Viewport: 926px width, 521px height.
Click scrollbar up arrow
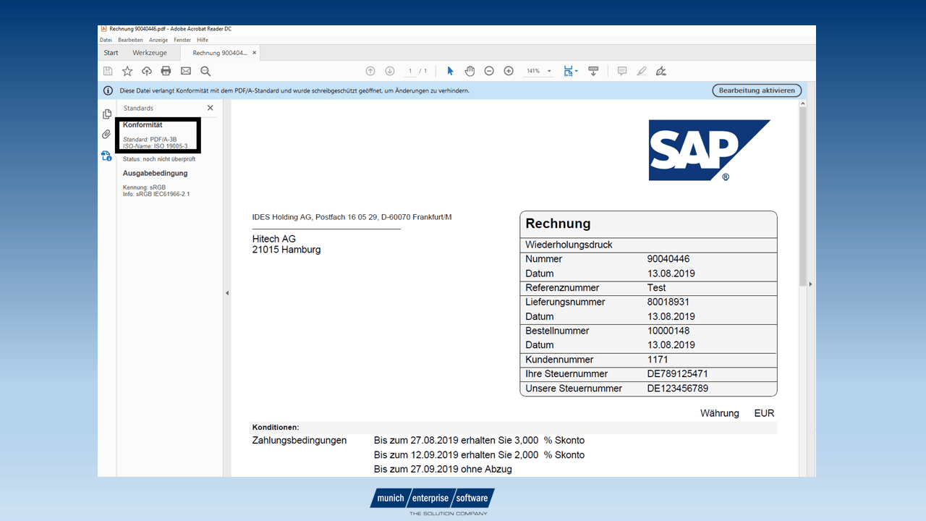pos(802,103)
